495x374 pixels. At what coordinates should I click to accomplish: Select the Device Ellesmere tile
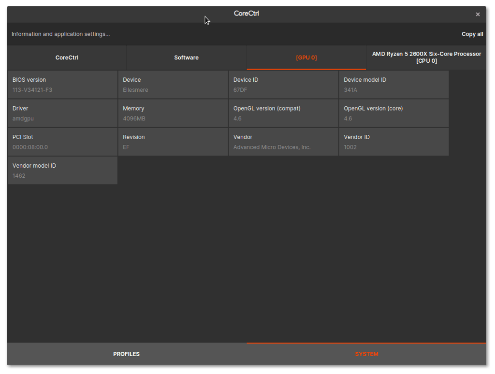(173, 85)
